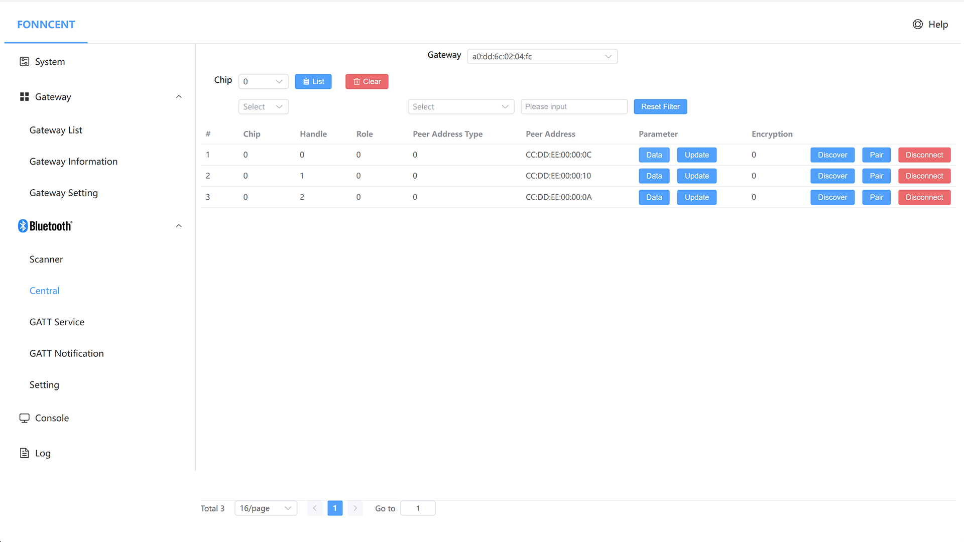Click the Console monitor icon
This screenshot has height=542, width=964.
24,418
